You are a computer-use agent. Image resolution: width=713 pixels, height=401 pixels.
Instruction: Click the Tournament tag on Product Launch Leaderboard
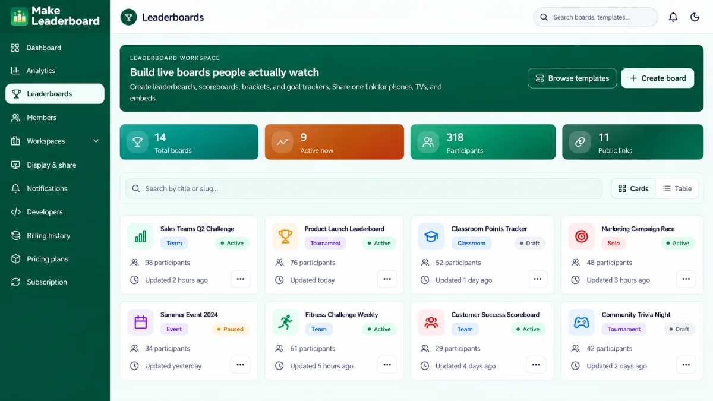326,243
